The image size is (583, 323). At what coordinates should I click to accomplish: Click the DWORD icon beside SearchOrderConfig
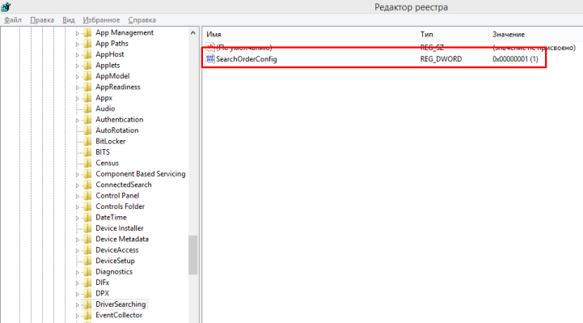[210, 59]
